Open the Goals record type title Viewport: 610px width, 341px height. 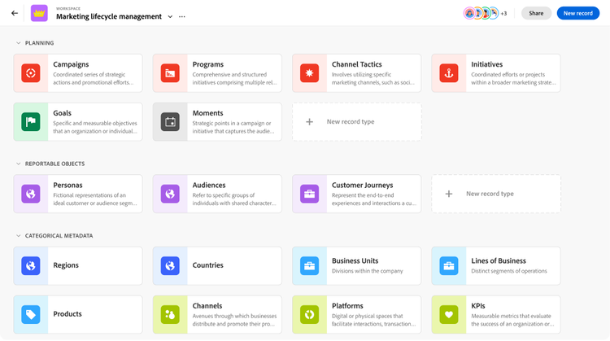63,113
